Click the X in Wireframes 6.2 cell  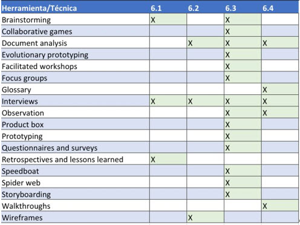point(190,218)
